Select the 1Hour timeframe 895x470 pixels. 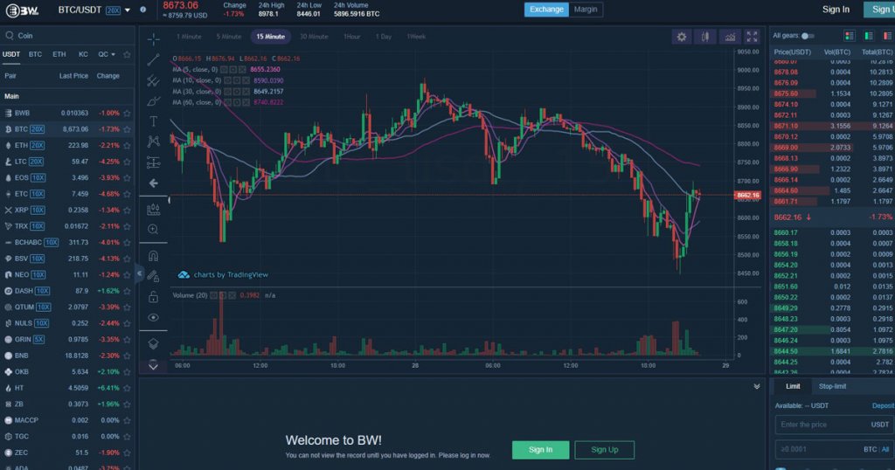point(351,37)
